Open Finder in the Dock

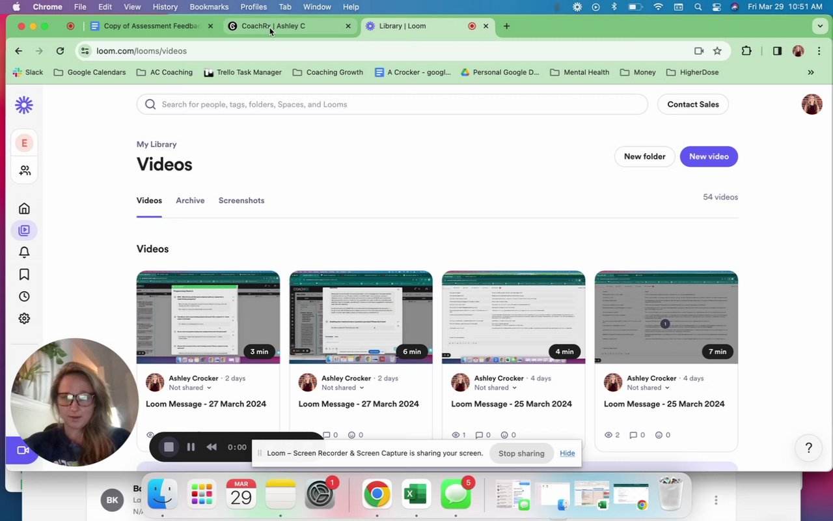point(162,495)
